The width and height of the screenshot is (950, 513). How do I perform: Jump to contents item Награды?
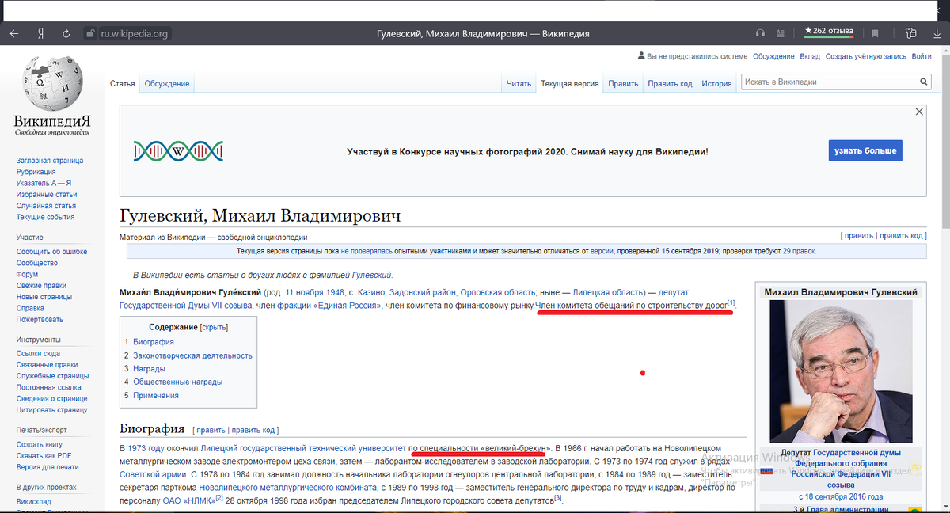point(149,368)
